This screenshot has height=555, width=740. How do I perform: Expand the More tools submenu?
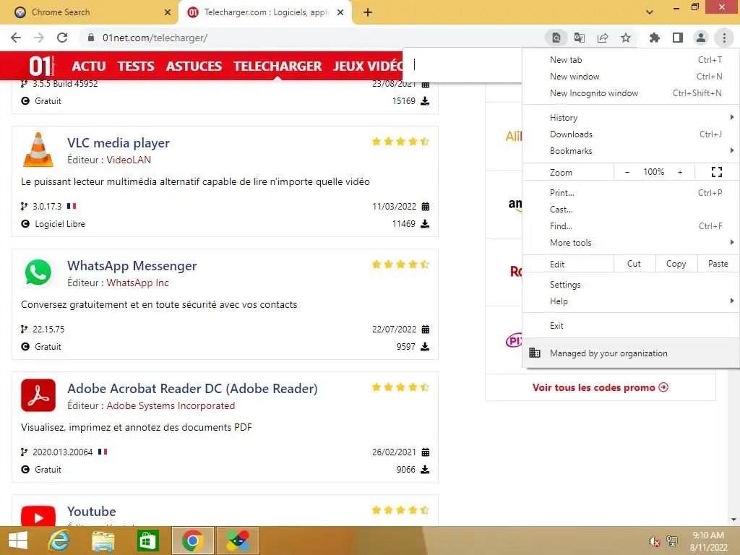point(630,243)
